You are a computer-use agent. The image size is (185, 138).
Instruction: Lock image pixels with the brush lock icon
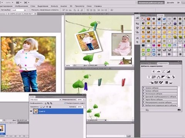click(44, 107)
